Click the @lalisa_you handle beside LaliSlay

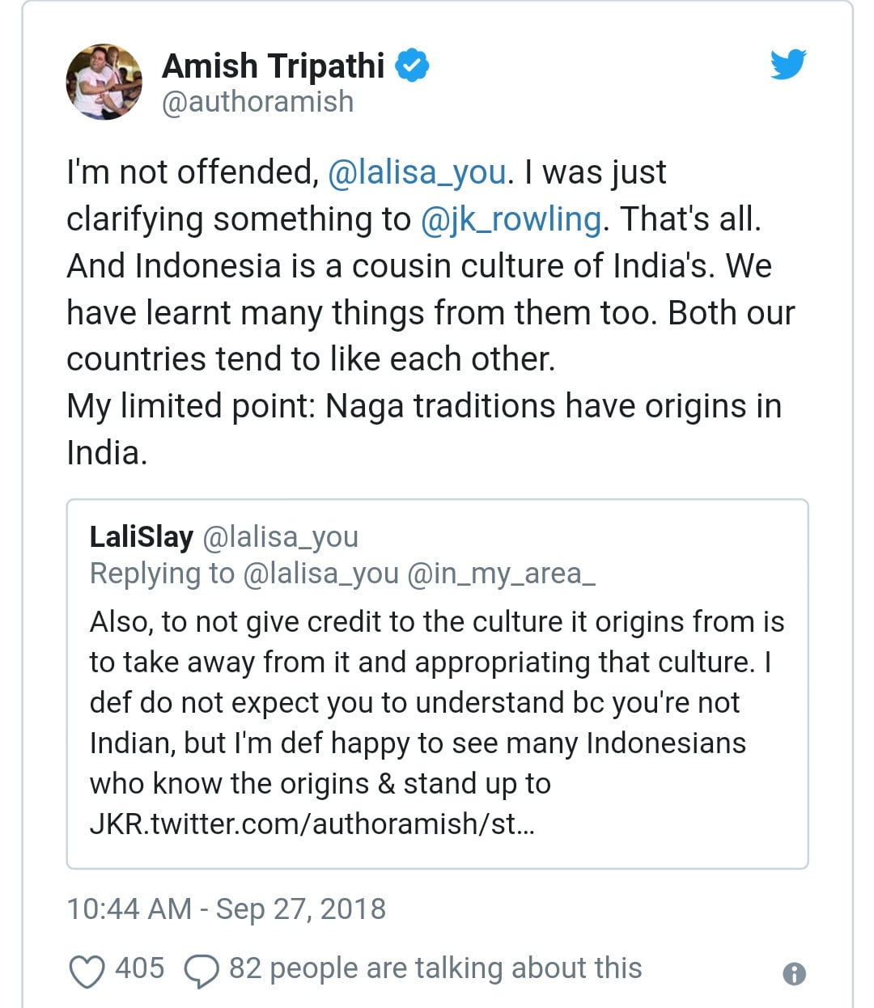pyautogui.click(x=279, y=536)
